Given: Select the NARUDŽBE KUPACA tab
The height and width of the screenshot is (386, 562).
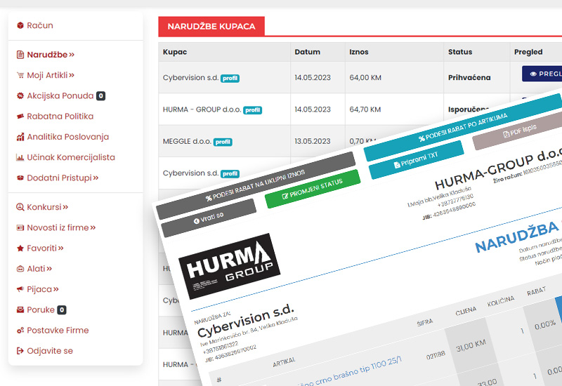Looking at the screenshot, I should [x=211, y=26].
